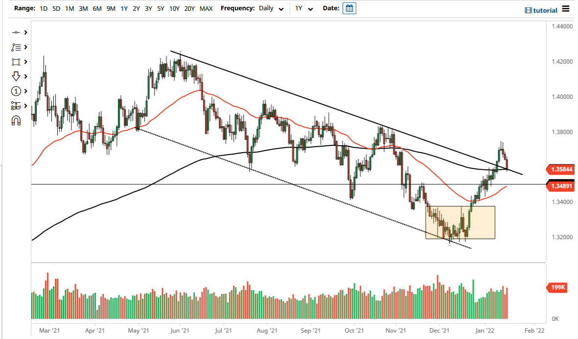Select the rectangle shape tool

tap(16, 62)
